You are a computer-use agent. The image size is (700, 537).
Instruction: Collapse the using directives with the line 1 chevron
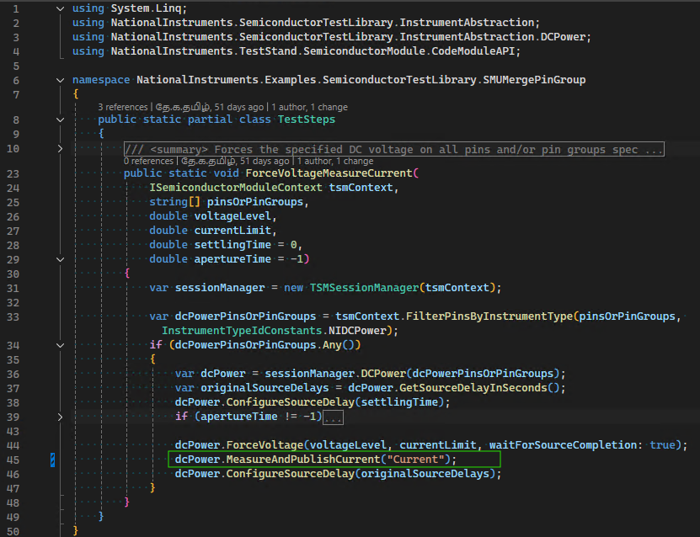coord(60,8)
